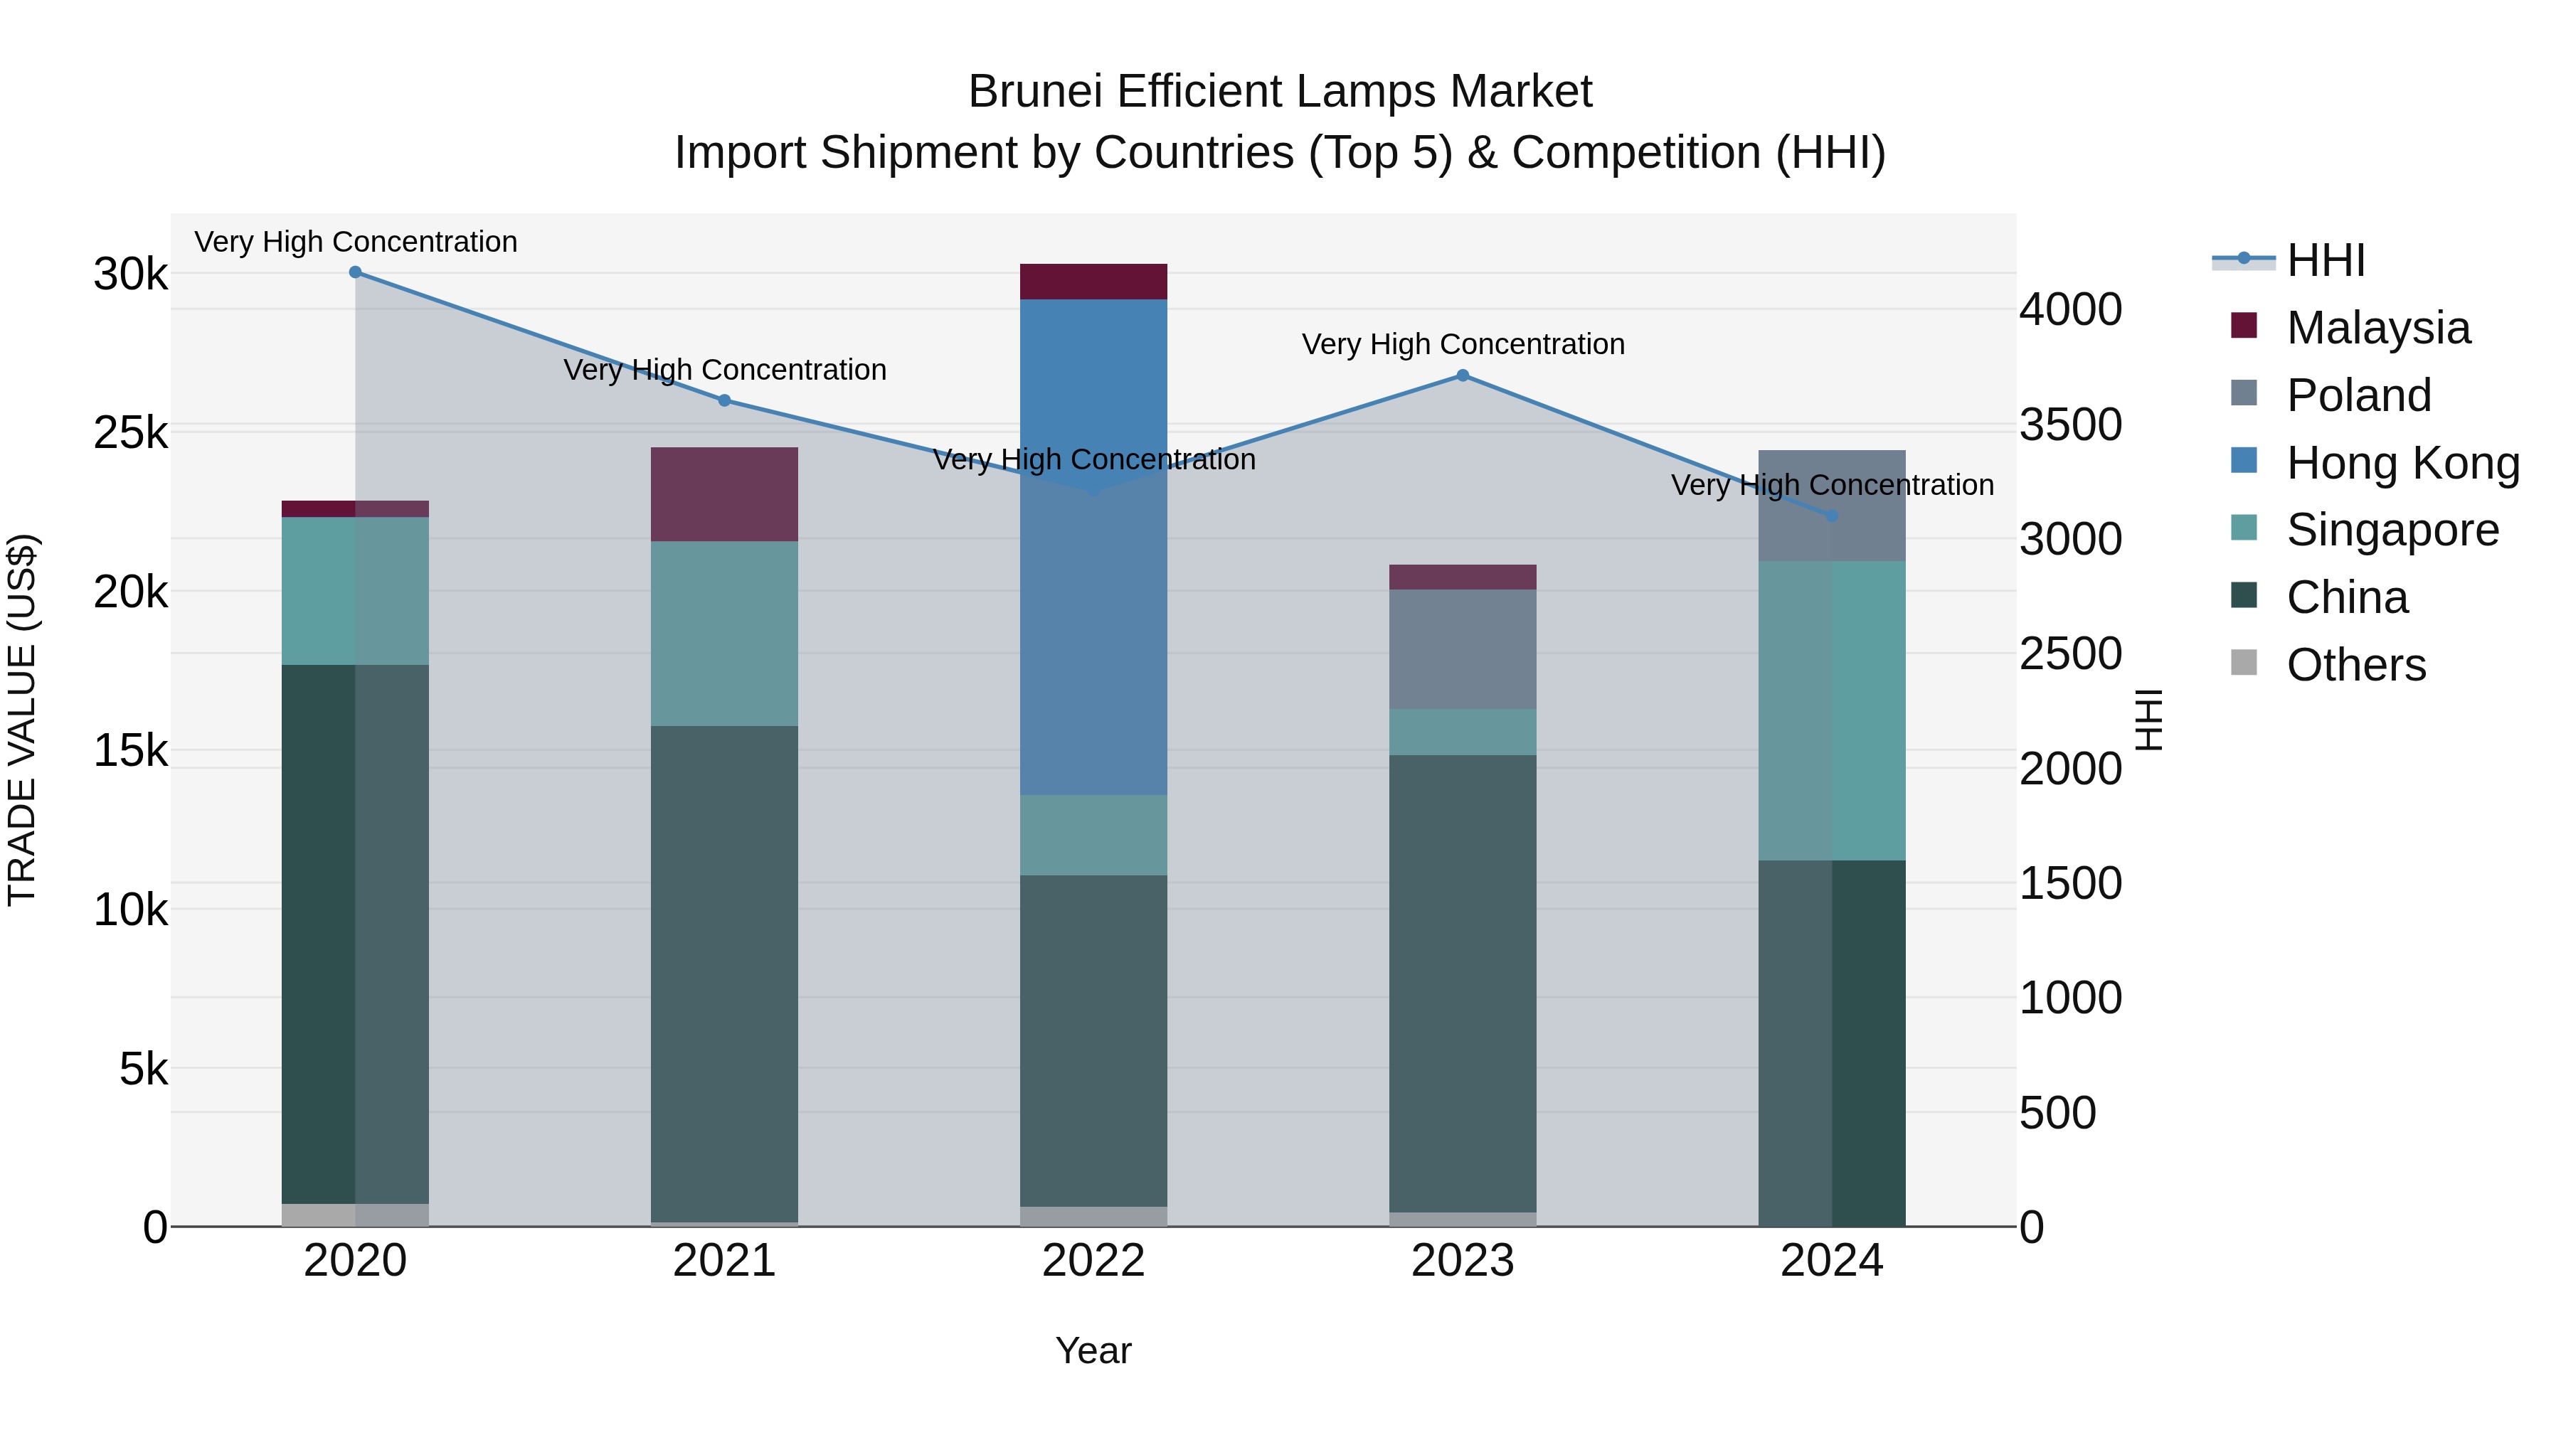
Task: Toggle Singapore series in legend
Action: [2365, 530]
